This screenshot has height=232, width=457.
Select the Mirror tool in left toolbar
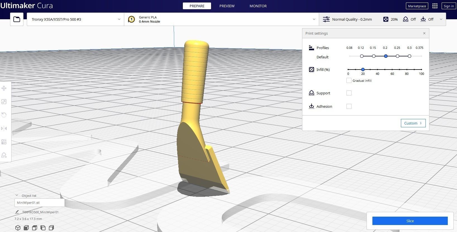(x=4, y=128)
